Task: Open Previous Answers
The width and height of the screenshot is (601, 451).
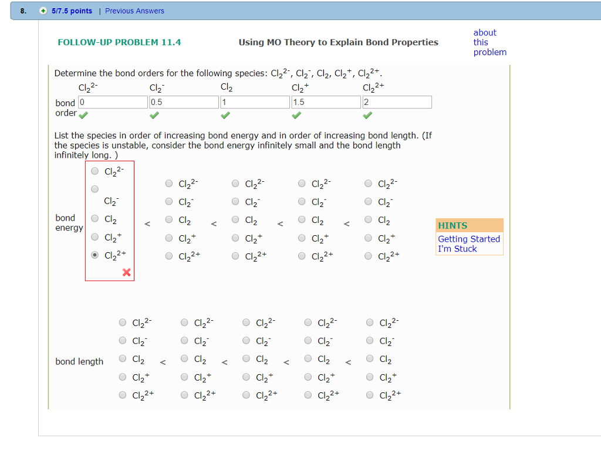Action: [134, 11]
